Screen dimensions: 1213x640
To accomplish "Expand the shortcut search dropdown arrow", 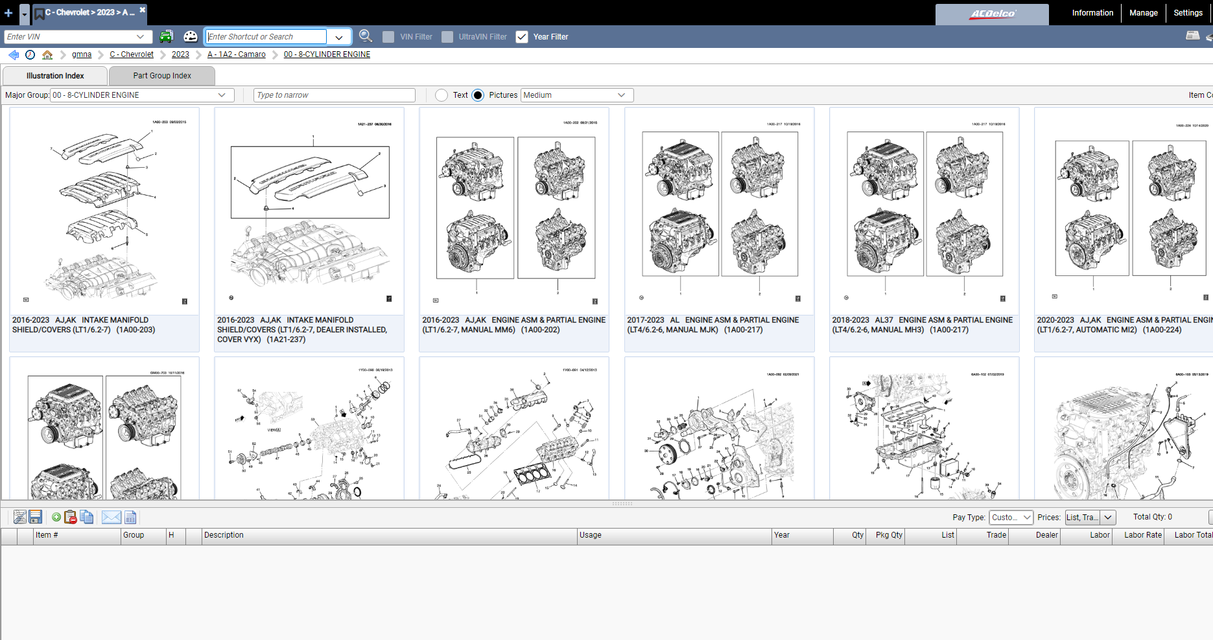I will [339, 37].
